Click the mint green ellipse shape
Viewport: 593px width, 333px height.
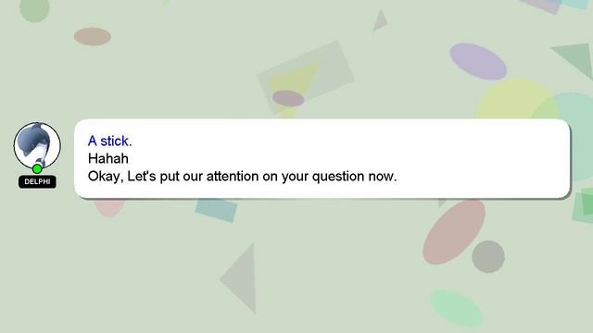(456, 308)
